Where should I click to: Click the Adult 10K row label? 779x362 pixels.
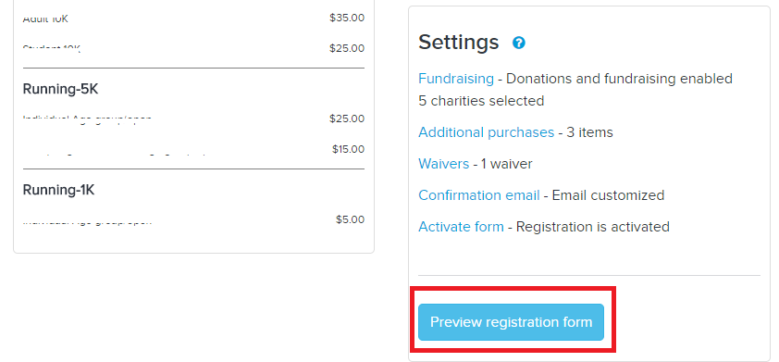pyautogui.click(x=45, y=19)
